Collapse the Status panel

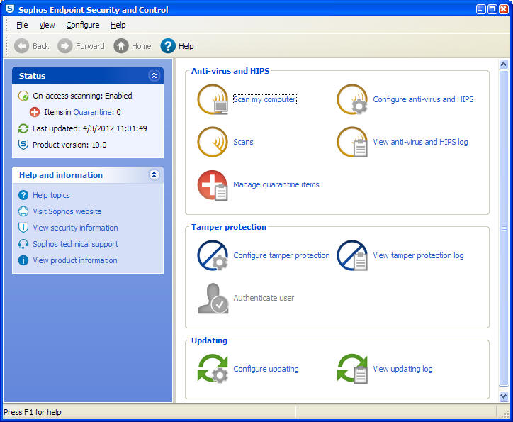click(154, 76)
